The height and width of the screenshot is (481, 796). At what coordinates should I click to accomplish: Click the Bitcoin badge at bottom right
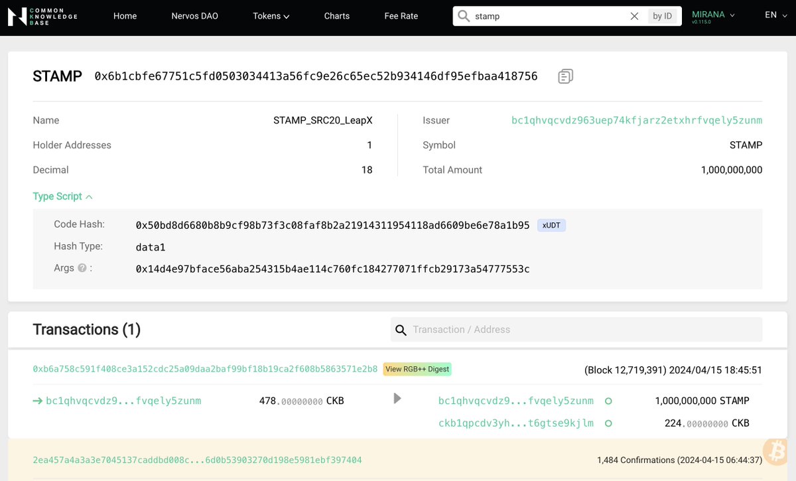click(x=775, y=452)
